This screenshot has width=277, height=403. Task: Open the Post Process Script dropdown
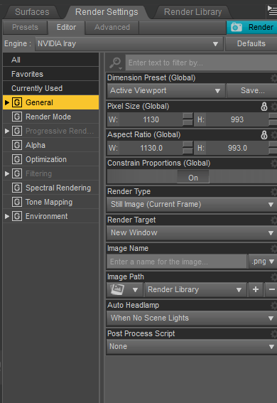[192, 347]
